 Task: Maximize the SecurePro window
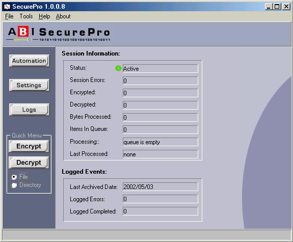277,7
